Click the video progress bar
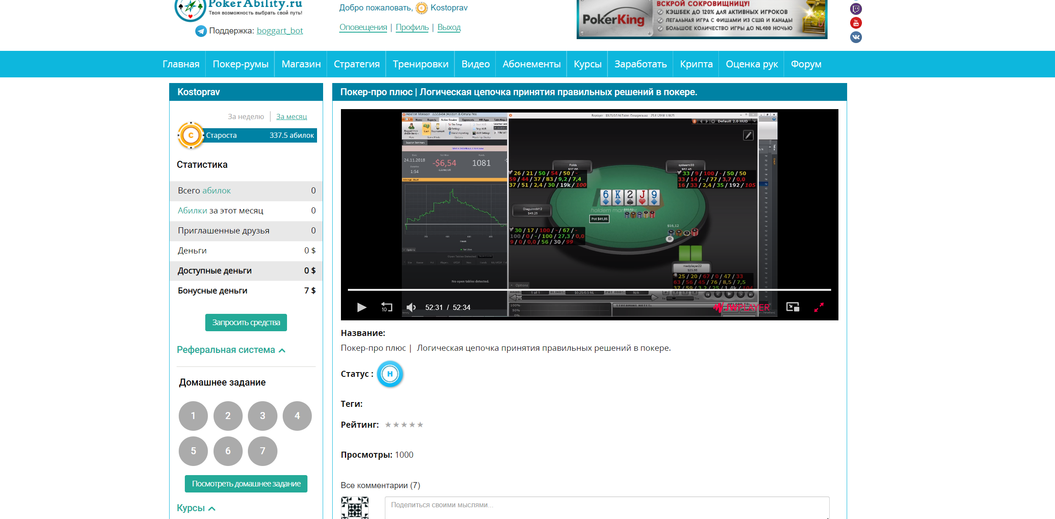The image size is (1055, 519). (589, 289)
